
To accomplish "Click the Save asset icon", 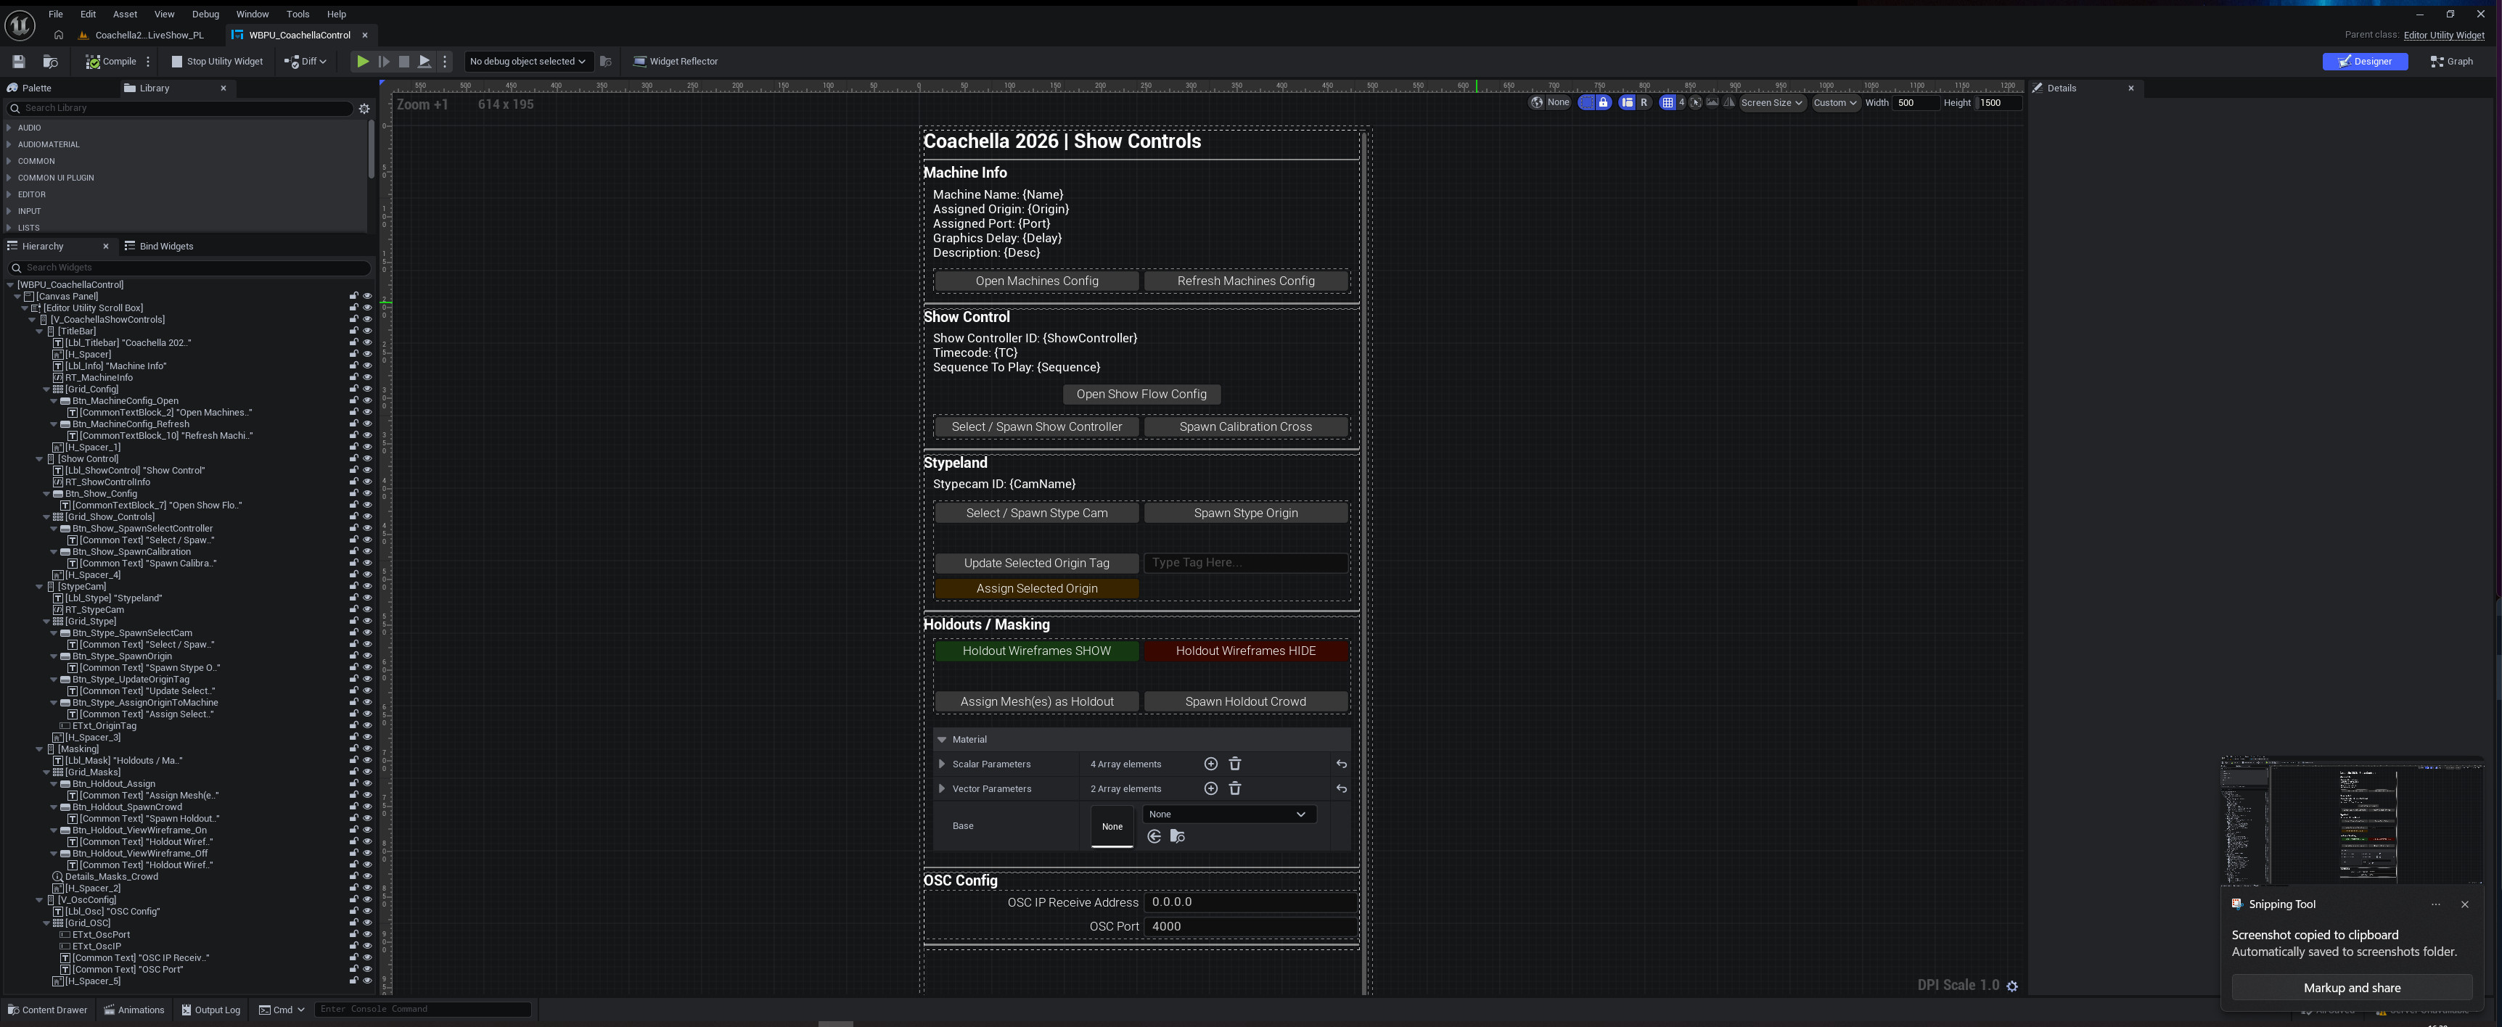I will pos(18,61).
